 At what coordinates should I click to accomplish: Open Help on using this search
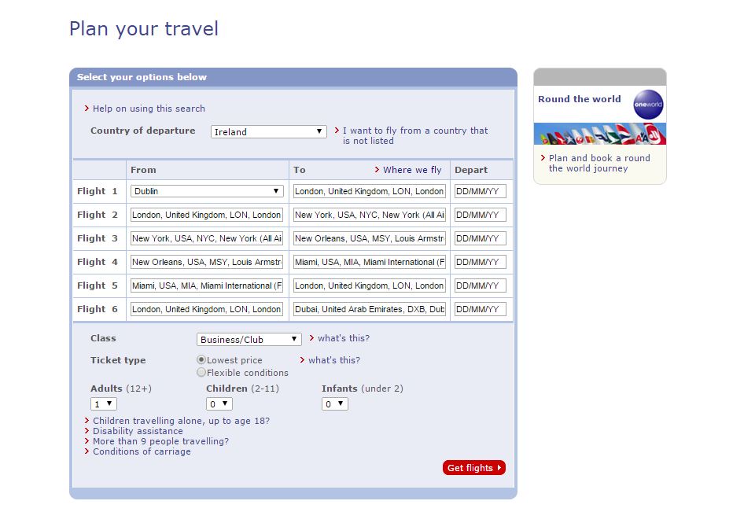[x=149, y=109]
